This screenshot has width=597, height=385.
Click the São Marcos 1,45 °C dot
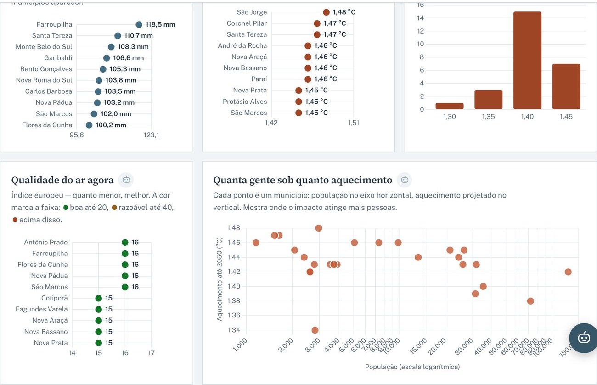click(x=298, y=113)
